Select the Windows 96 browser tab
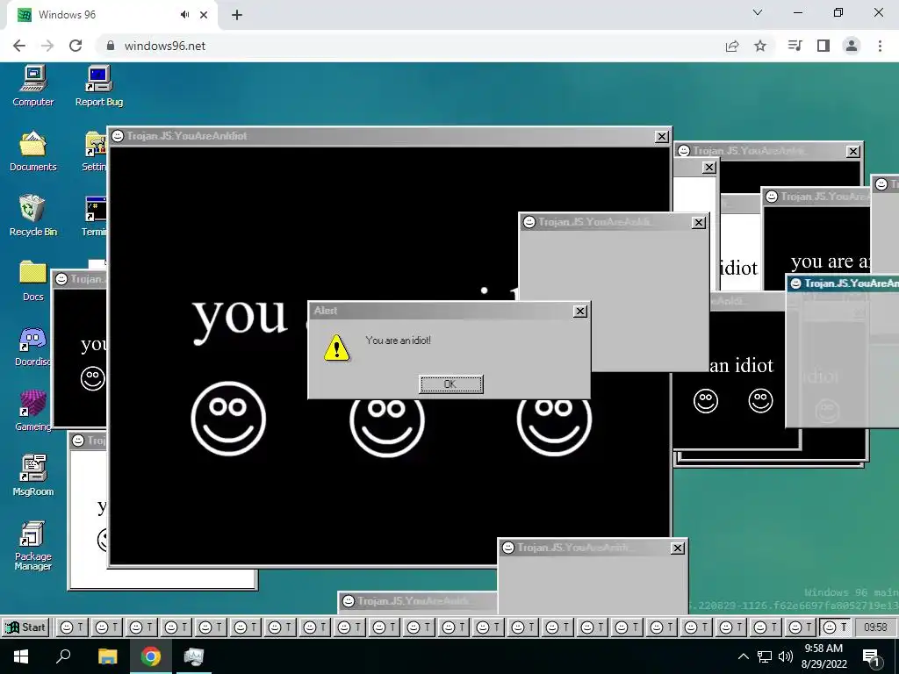This screenshot has width=899, height=674. [111, 15]
